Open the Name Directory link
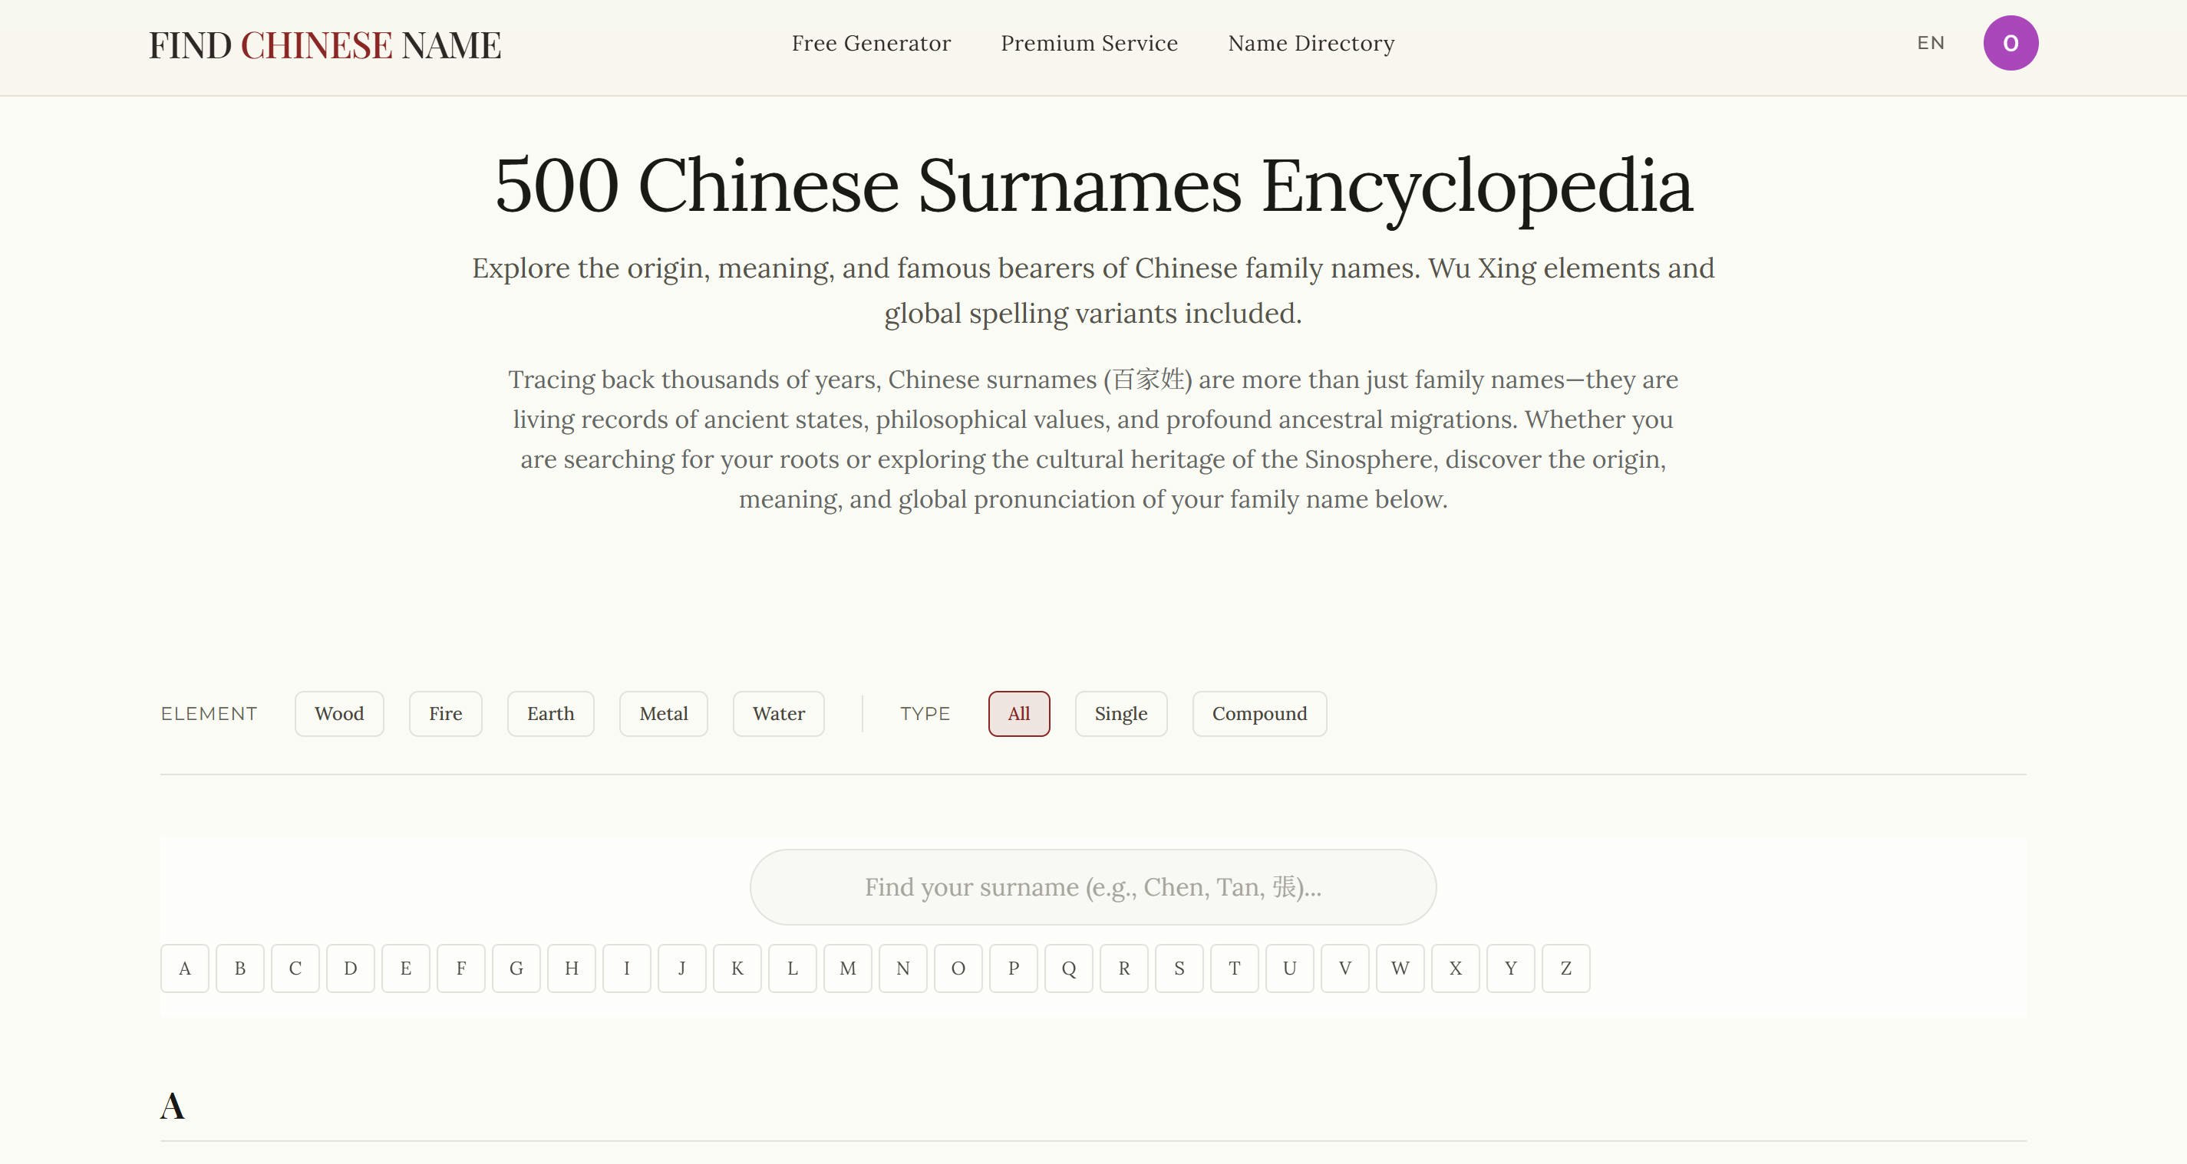The width and height of the screenshot is (2187, 1164). [x=1310, y=43]
